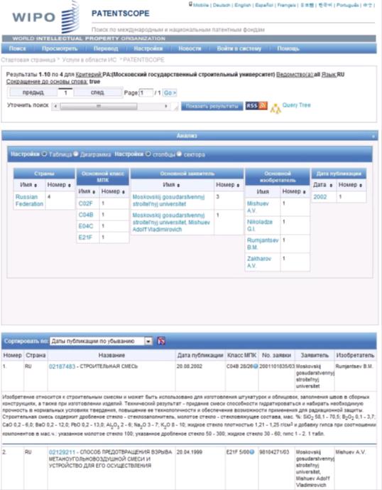The image size is (382, 490).
Task: Click info icon next to E21F 5/00
Action: (251, 452)
